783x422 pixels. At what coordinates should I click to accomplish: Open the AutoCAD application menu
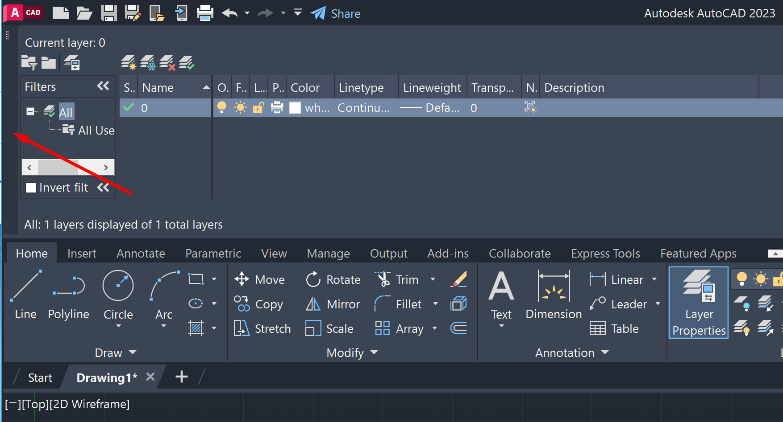pyautogui.click(x=24, y=13)
